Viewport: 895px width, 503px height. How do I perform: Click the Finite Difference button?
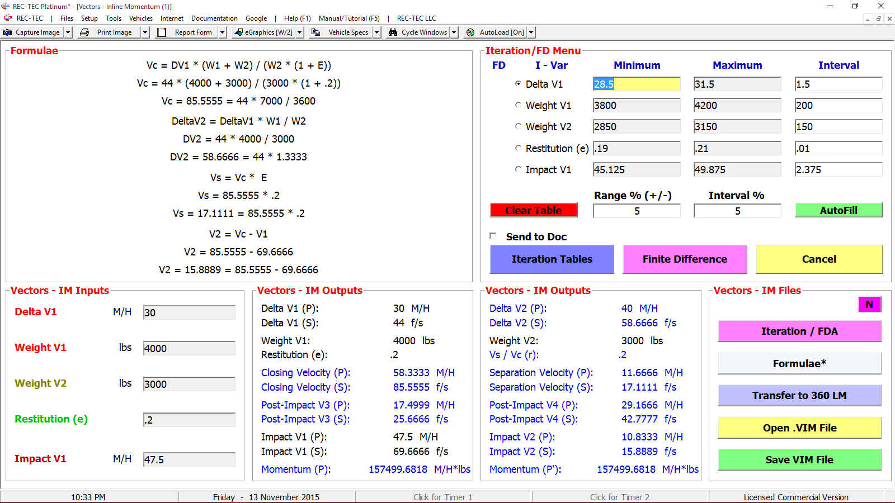click(x=685, y=259)
